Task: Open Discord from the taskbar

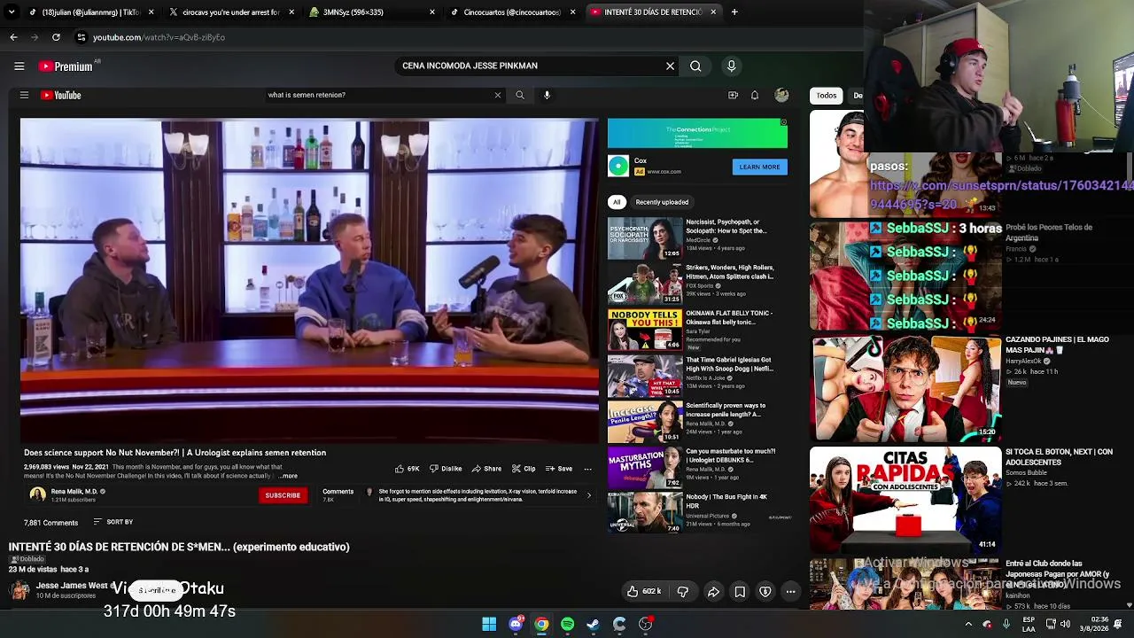Action: coord(516,624)
